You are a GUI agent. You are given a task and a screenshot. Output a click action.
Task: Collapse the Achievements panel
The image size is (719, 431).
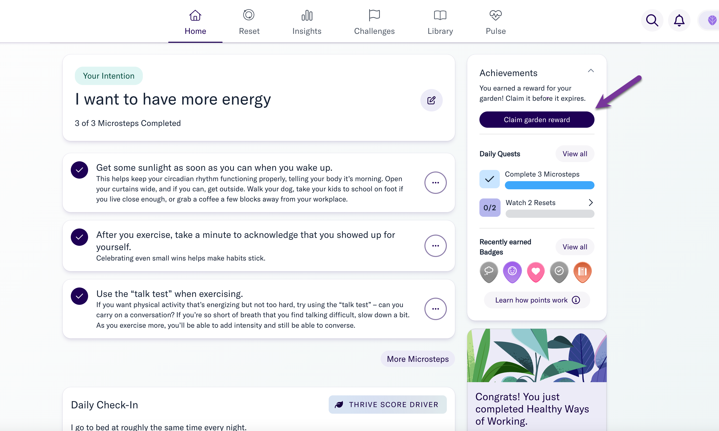point(590,70)
